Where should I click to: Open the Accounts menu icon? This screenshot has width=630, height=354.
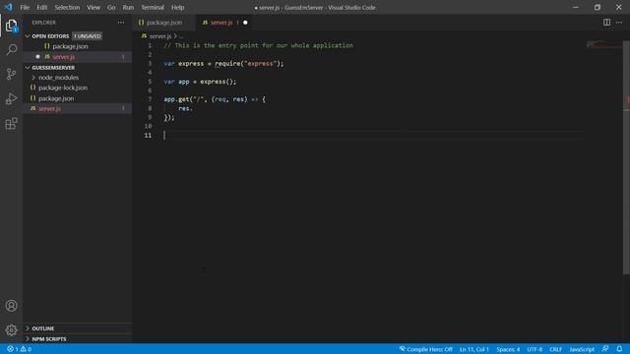pyautogui.click(x=11, y=306)
